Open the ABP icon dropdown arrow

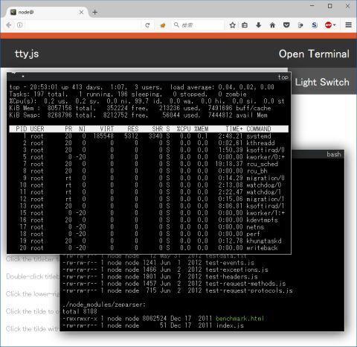[x=335, y=25]
